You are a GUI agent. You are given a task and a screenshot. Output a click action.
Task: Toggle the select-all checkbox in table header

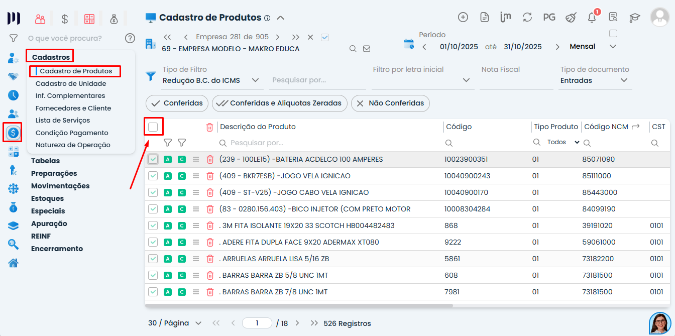pos(153,127)
